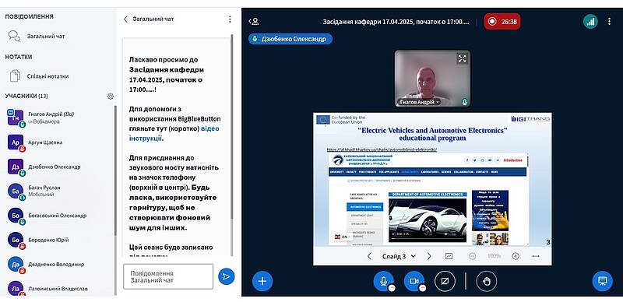Toggle the presentation panel icon at bottom right
Viewport: 623px width, 302px height.
(602, 281)
